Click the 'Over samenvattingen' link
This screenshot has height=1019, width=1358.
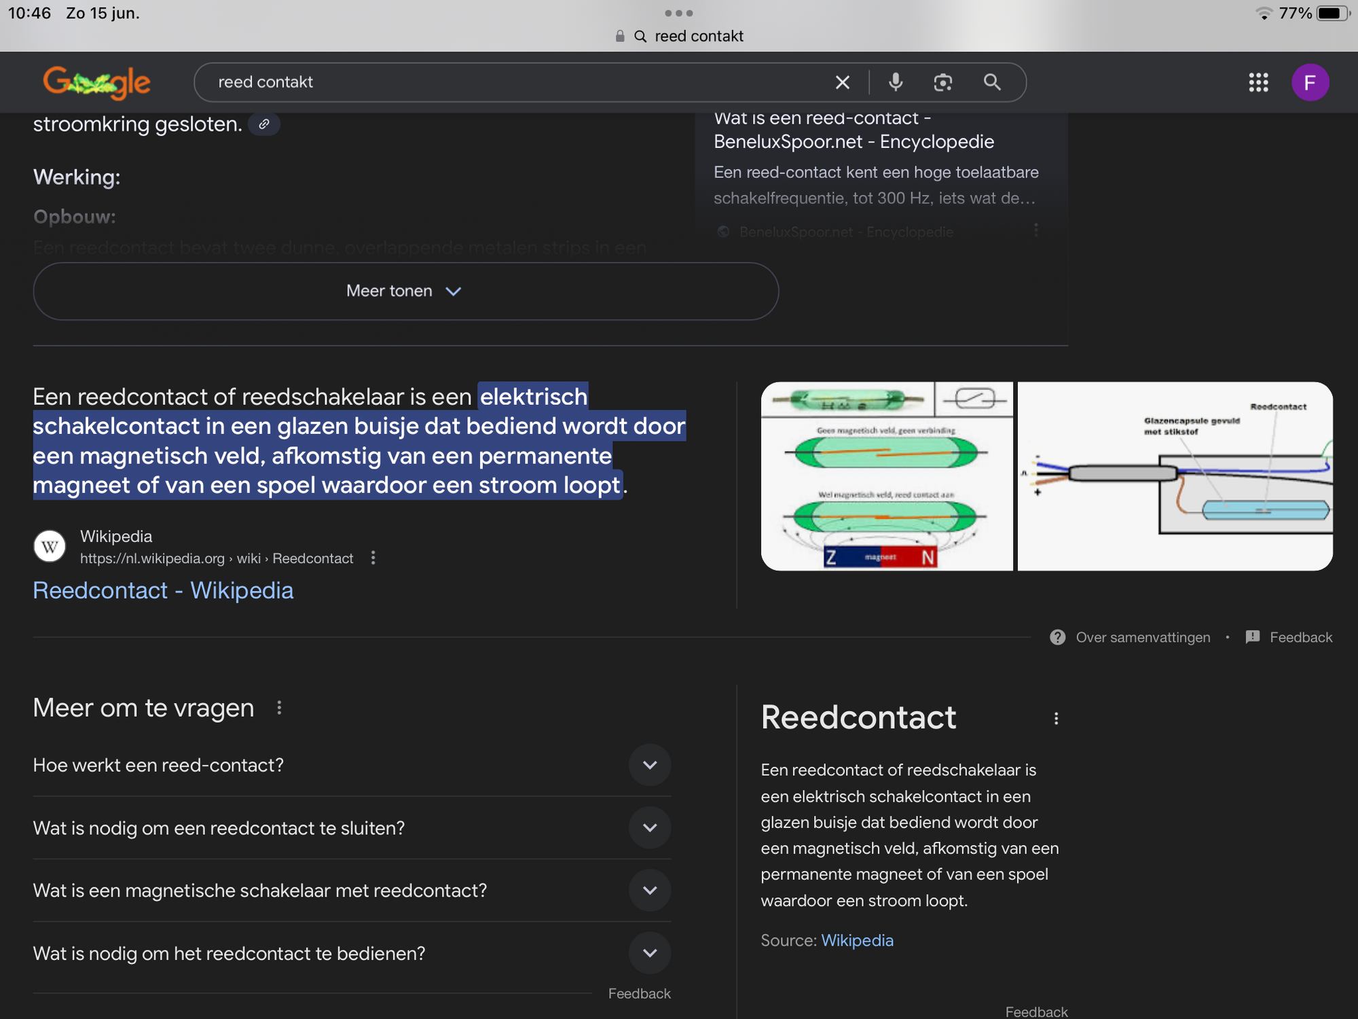1143,637
